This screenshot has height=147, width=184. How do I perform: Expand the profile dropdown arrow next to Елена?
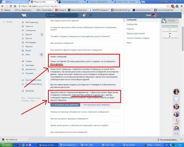(x=158, y=15)
